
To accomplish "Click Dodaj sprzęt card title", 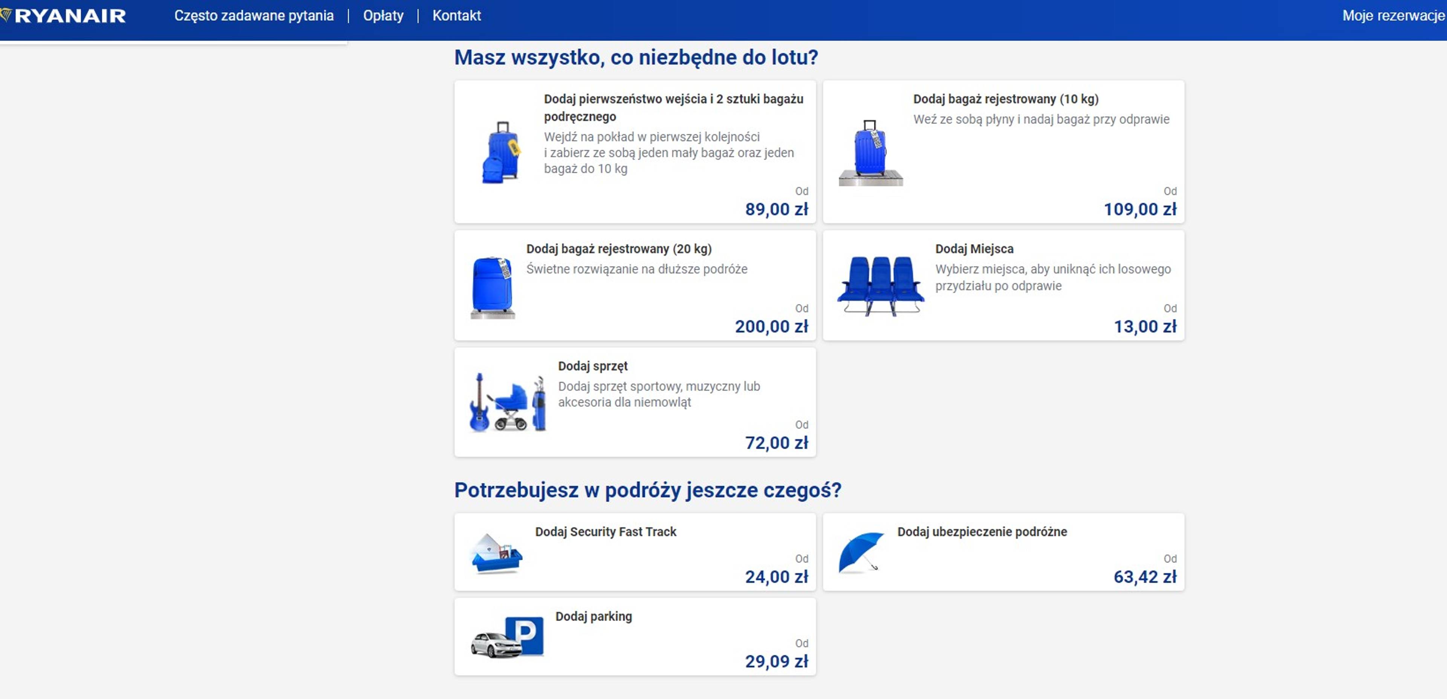I will (593, 366).
